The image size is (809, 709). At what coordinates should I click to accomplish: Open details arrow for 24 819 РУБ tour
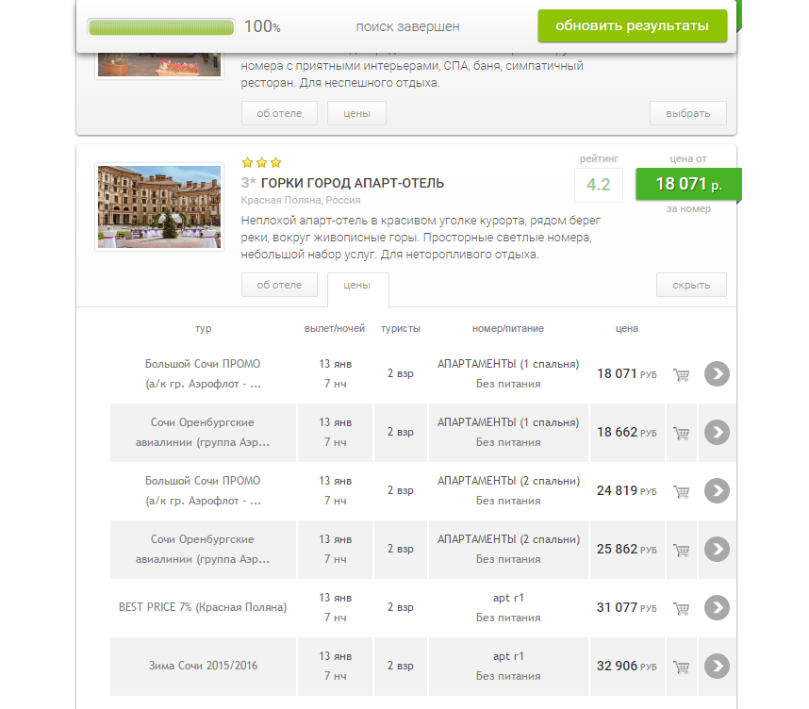coord(717,490)
